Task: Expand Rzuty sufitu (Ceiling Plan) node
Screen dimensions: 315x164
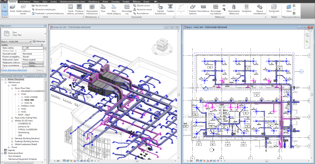Action: [x=12, y=118]
